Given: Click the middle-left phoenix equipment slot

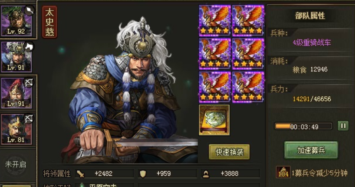Looking at the screenshot, I should tap(215, 54).
